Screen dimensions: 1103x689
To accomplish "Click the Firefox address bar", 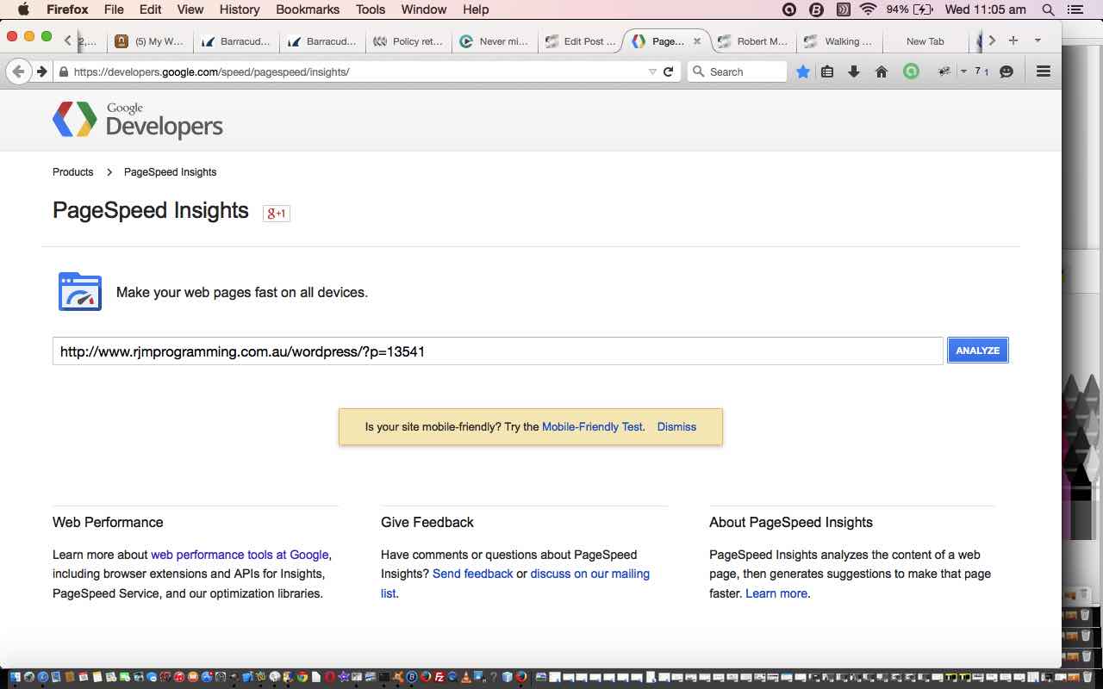I will [x=358, y=71].
